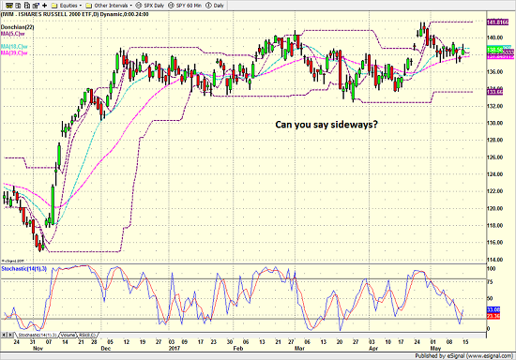
Task: Click the MA(39,C) study label
Action: 14,52
